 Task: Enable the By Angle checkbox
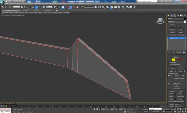pyautogui.click(x=169, y=66)
